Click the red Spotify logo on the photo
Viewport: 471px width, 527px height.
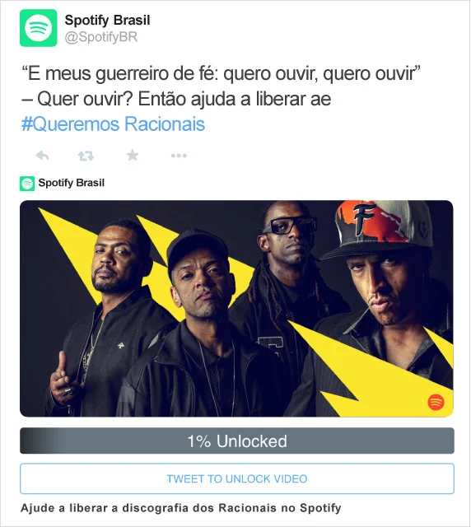(436, 402)
